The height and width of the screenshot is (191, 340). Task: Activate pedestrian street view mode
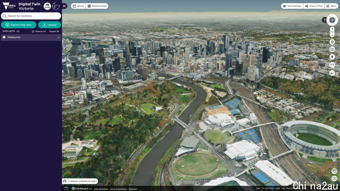click(332, 57)
